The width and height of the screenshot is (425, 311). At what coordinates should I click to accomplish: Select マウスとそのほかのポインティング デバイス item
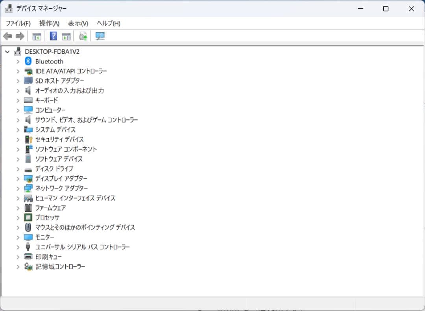pyautogui.click(x=85, y=227)
